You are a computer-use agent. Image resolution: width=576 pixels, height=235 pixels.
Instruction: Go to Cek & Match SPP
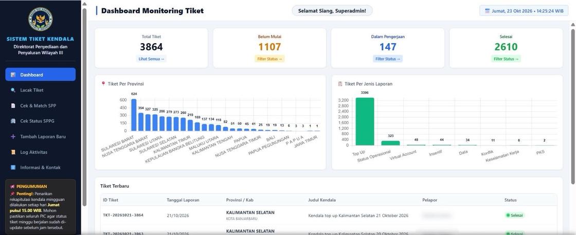pos(41,106)
